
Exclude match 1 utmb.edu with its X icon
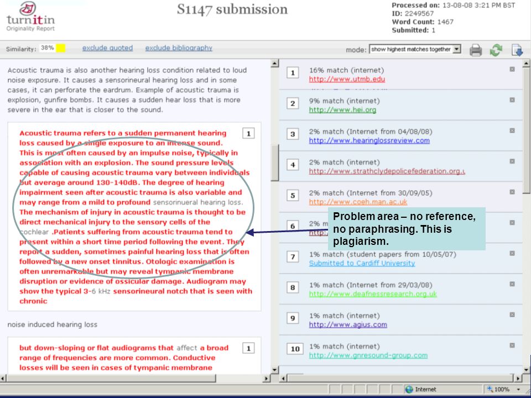[x=512, y=69]
